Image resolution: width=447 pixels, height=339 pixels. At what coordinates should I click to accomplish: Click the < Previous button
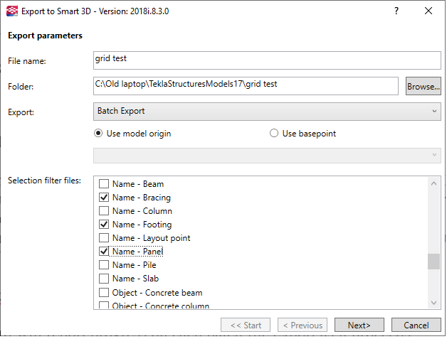[303, 325]
